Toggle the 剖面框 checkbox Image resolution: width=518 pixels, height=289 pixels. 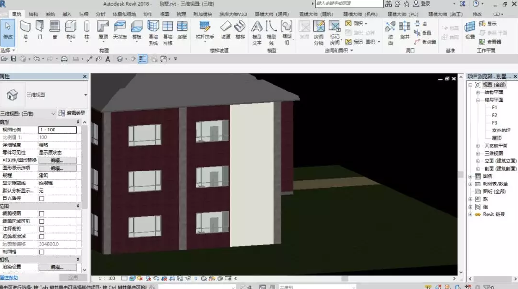click(41, 252)
